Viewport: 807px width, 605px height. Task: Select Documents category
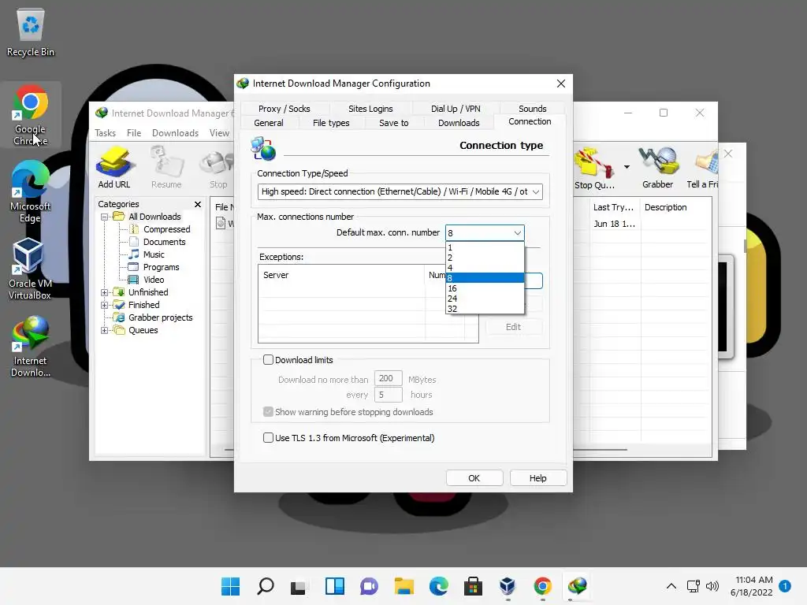[164, 242]
